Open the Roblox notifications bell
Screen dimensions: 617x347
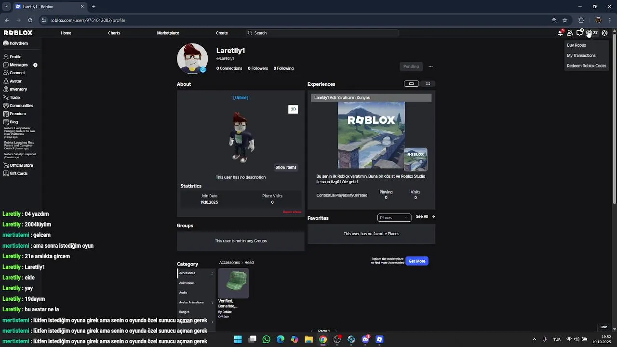tap(560, 33)
